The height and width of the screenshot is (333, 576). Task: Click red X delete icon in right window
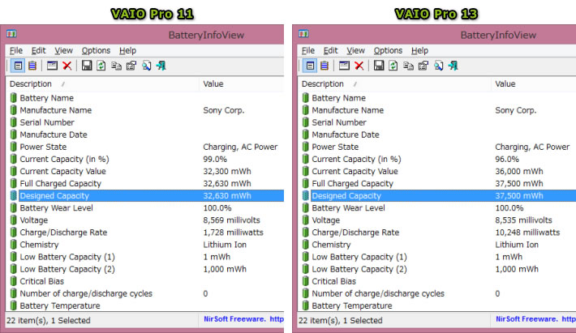[359, 66]
